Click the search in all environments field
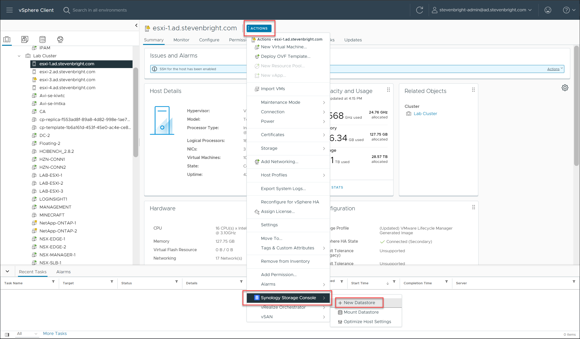Viewport: 580px width, 339px height. click(99, 10)
